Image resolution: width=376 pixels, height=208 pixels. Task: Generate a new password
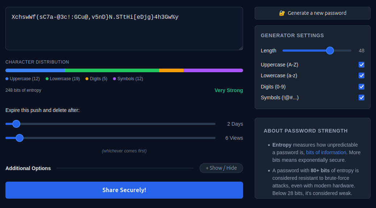pos(312,13)
